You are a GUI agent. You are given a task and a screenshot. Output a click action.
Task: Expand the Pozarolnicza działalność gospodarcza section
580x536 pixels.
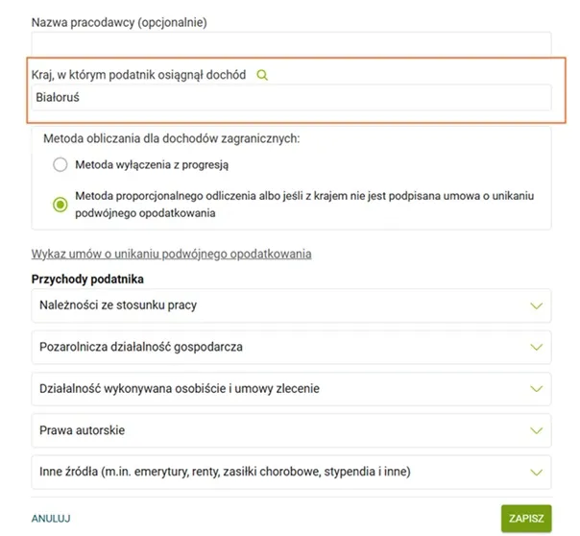pyautogui.click(x=141, y=347)
